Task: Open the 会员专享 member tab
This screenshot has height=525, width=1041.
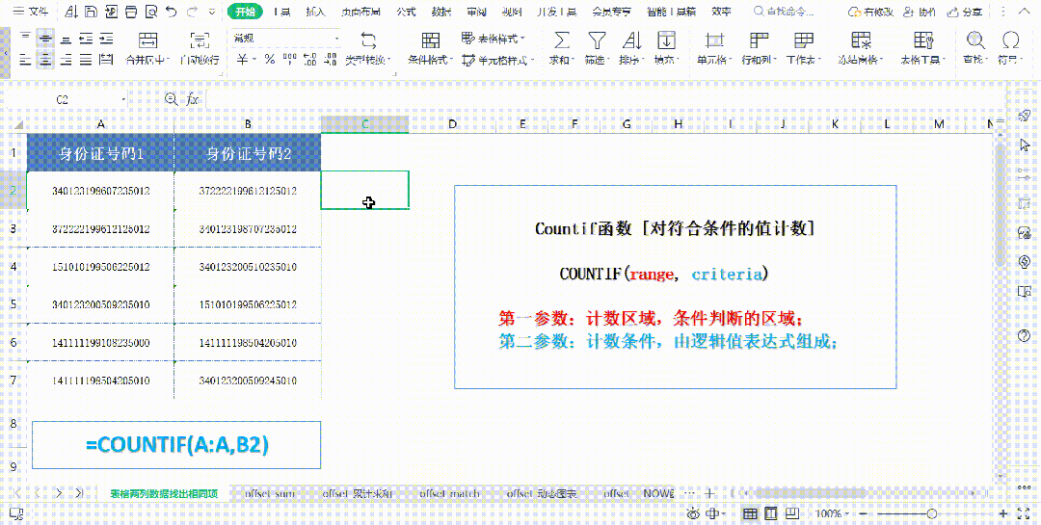Action: [611, 12]
